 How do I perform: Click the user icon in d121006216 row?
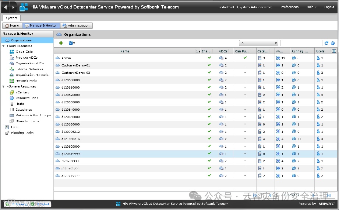click(x=318, y=139)
